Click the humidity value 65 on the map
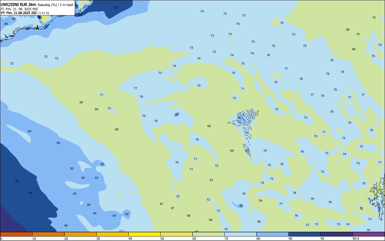This screenshot has width=385, height=241. point(209,126)
